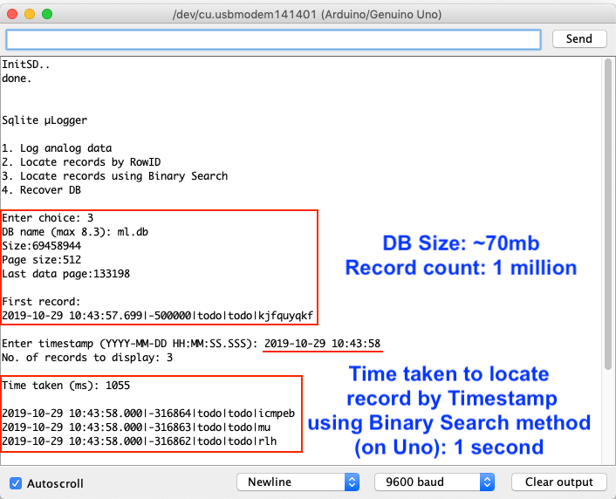Click the vertical scrollbar of the output
This screenshot has width=616, height=499.
[x=608, y=262]
